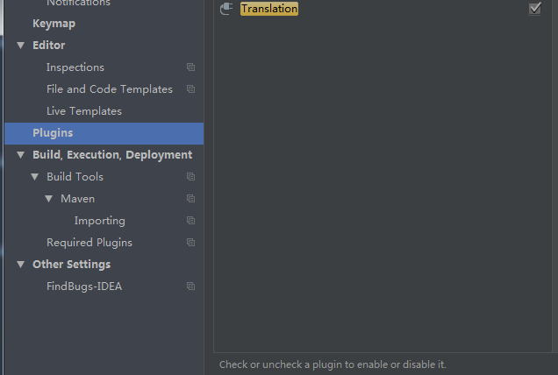Click the project icon beside Required Plugins
The image size is (558, 375).
tap(190, 243)
